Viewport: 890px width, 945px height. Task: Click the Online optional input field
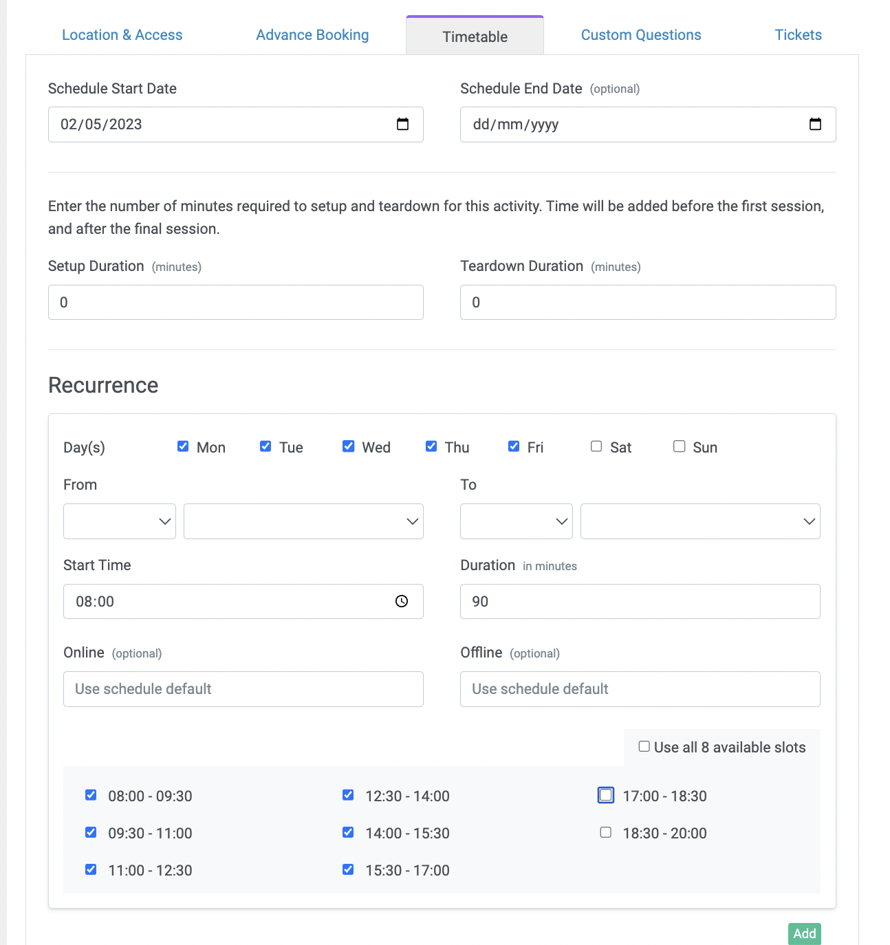pos(243,689)
